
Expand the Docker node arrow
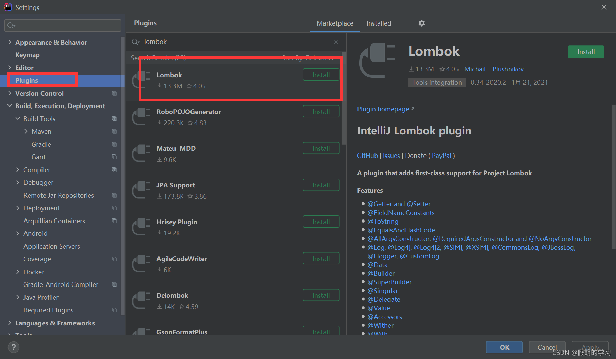18,272
